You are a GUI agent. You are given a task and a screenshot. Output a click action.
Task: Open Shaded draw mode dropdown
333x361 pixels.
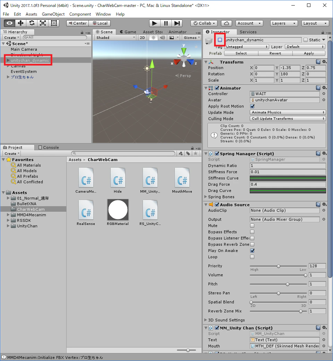coord(115,37)
